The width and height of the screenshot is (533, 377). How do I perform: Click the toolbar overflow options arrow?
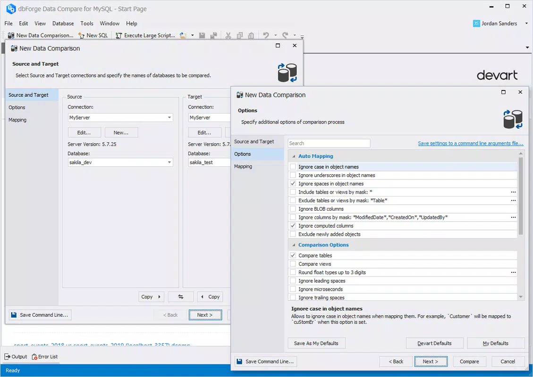302,36
